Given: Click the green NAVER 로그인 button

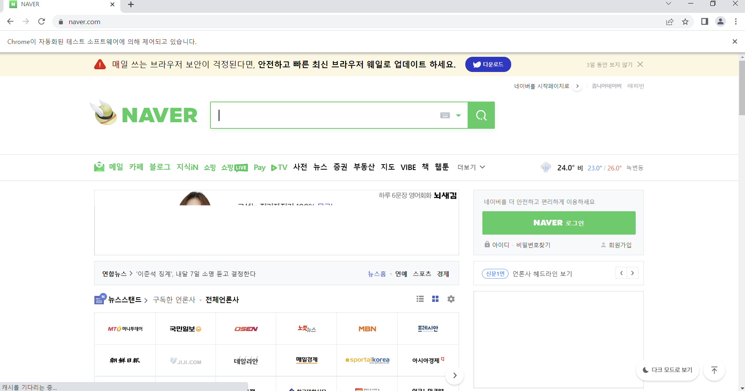Looking at the screenshot, I should [x=559, y=223].
